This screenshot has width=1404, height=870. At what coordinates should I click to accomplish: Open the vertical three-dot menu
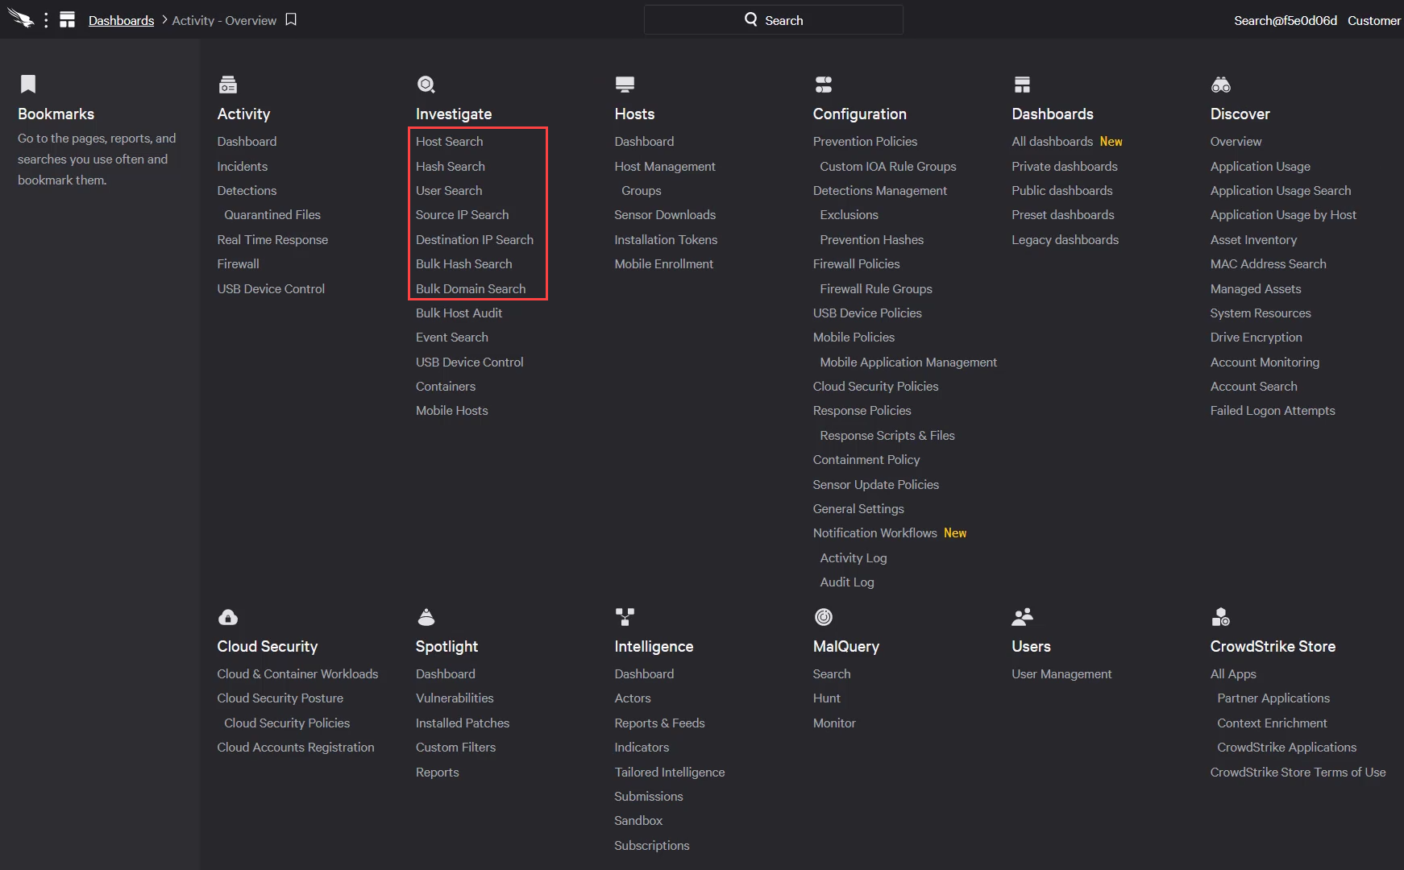click(x=46, y=20)
